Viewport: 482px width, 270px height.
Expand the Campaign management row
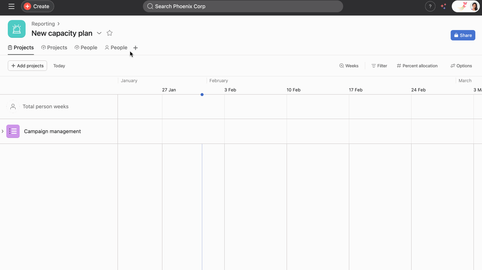3,131
